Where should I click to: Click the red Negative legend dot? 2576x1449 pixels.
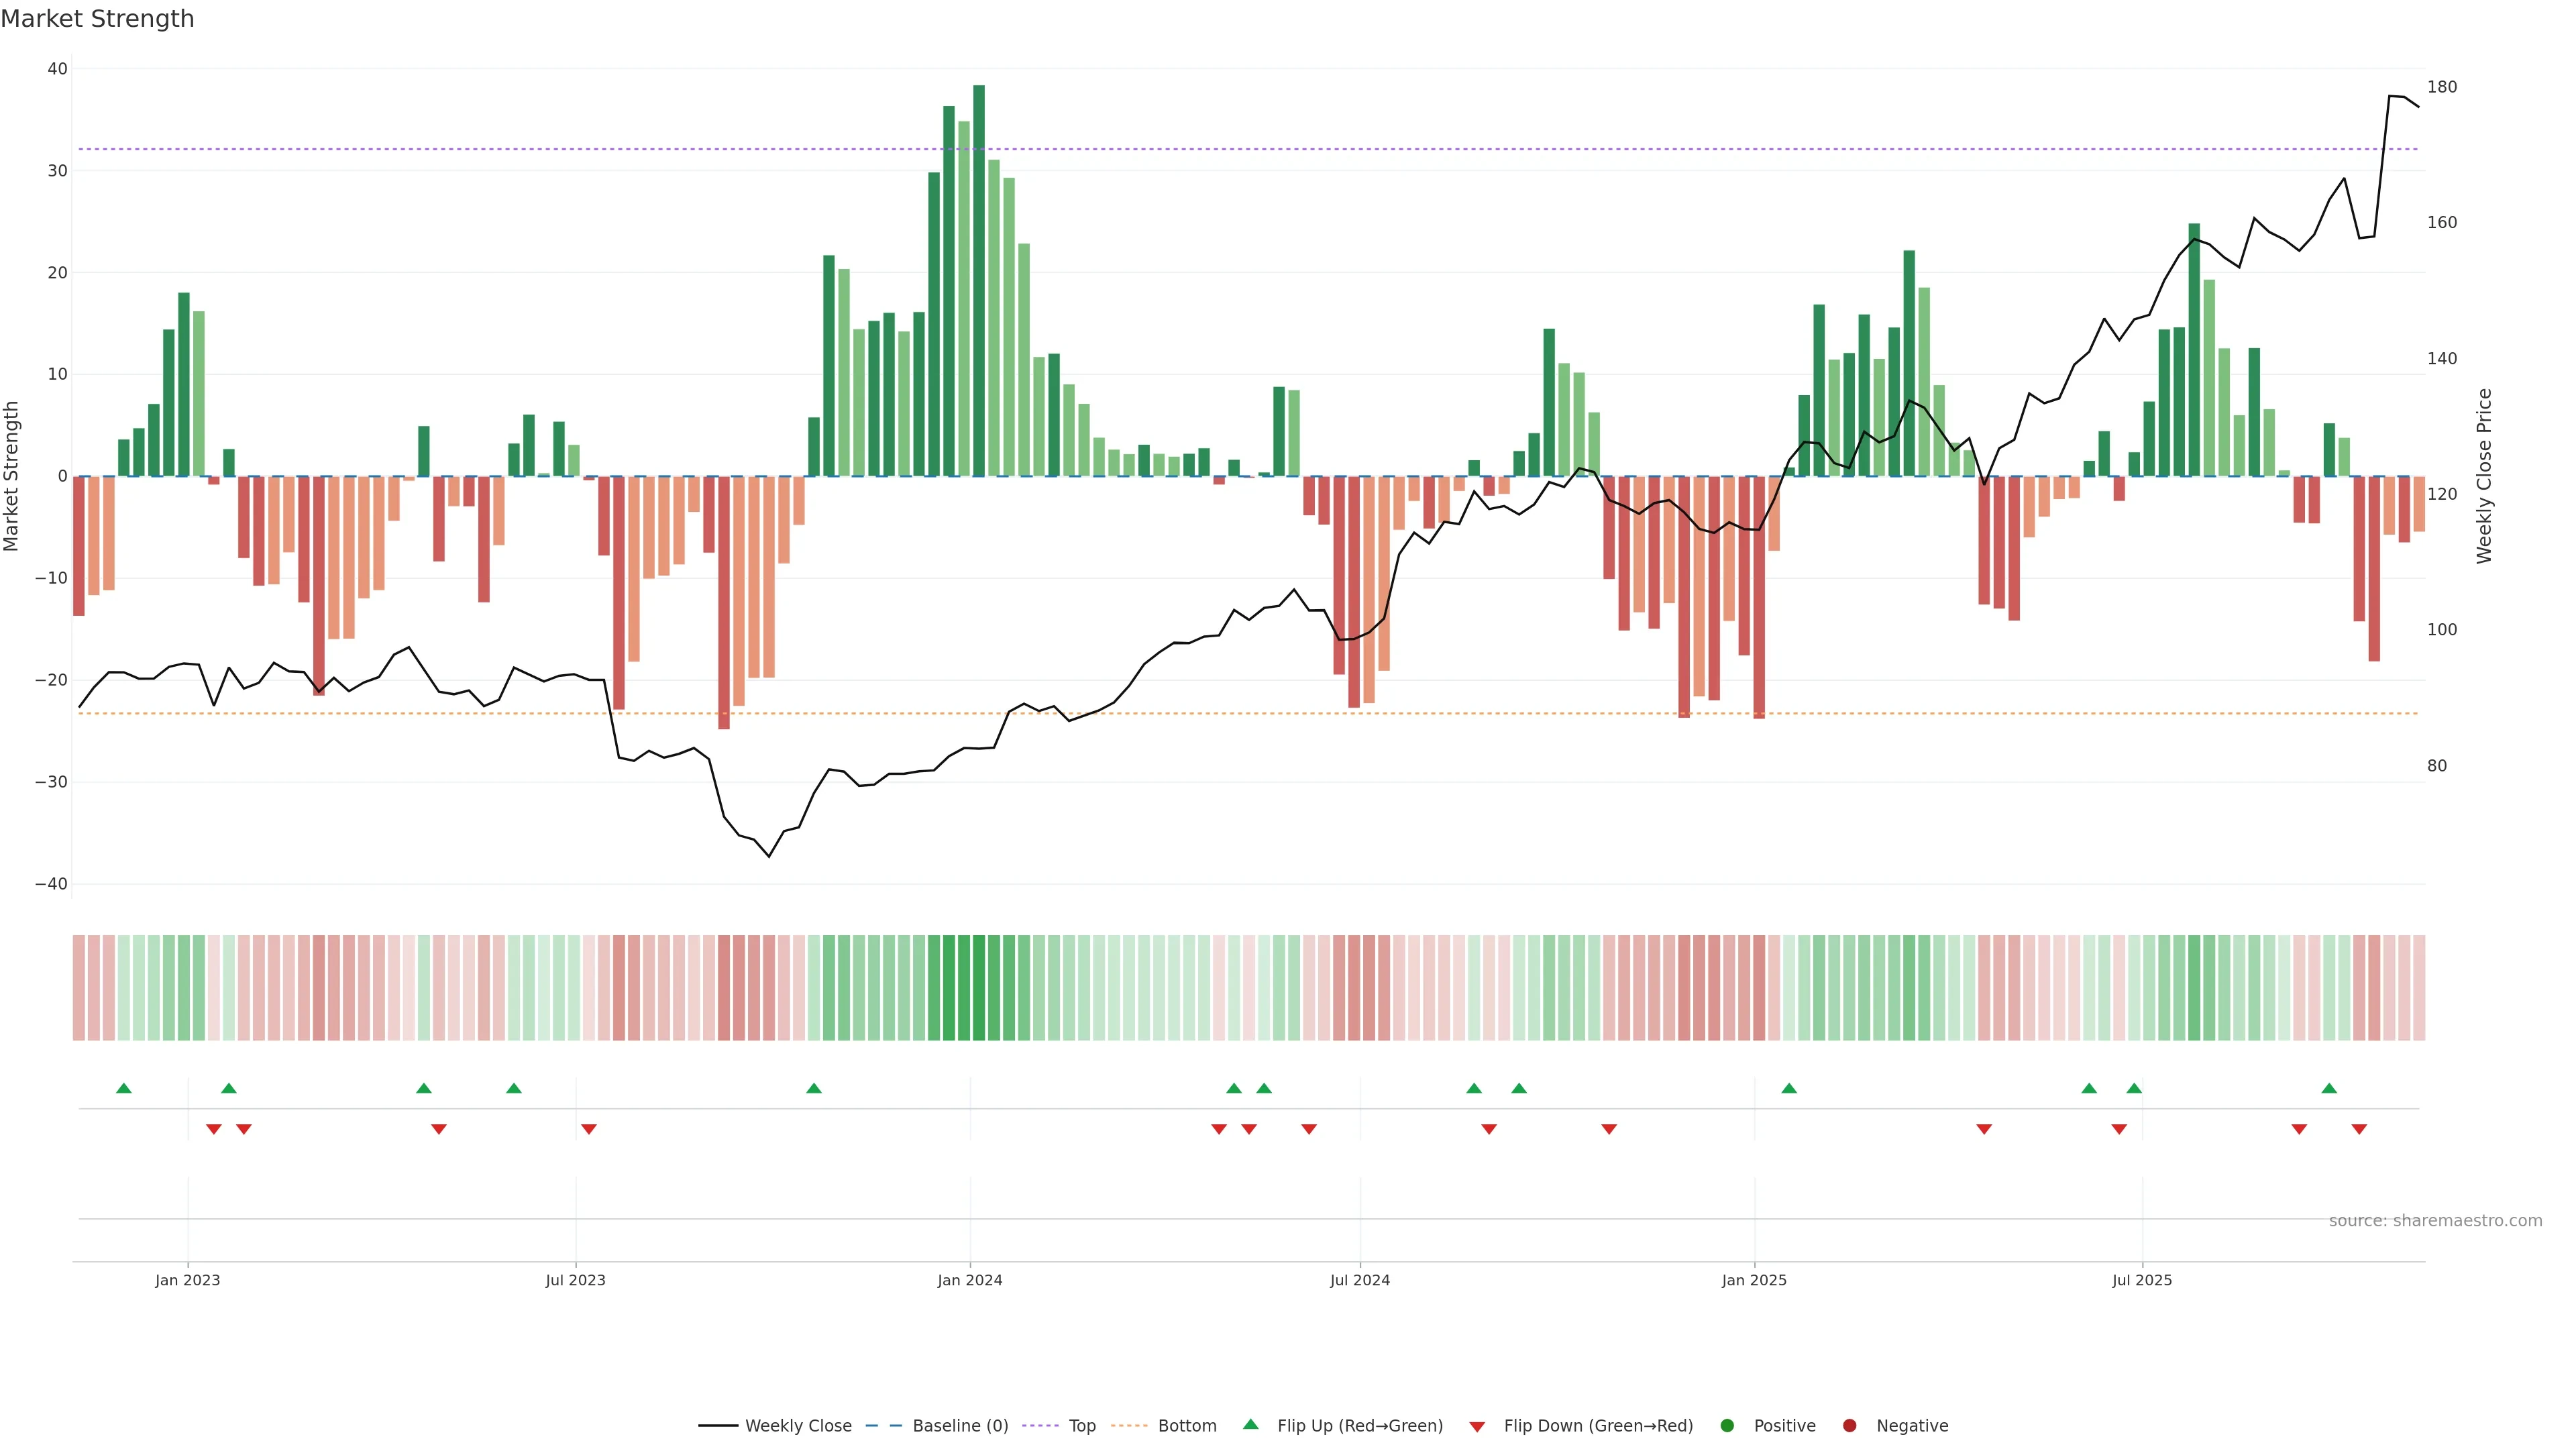pos(1849,1425)
